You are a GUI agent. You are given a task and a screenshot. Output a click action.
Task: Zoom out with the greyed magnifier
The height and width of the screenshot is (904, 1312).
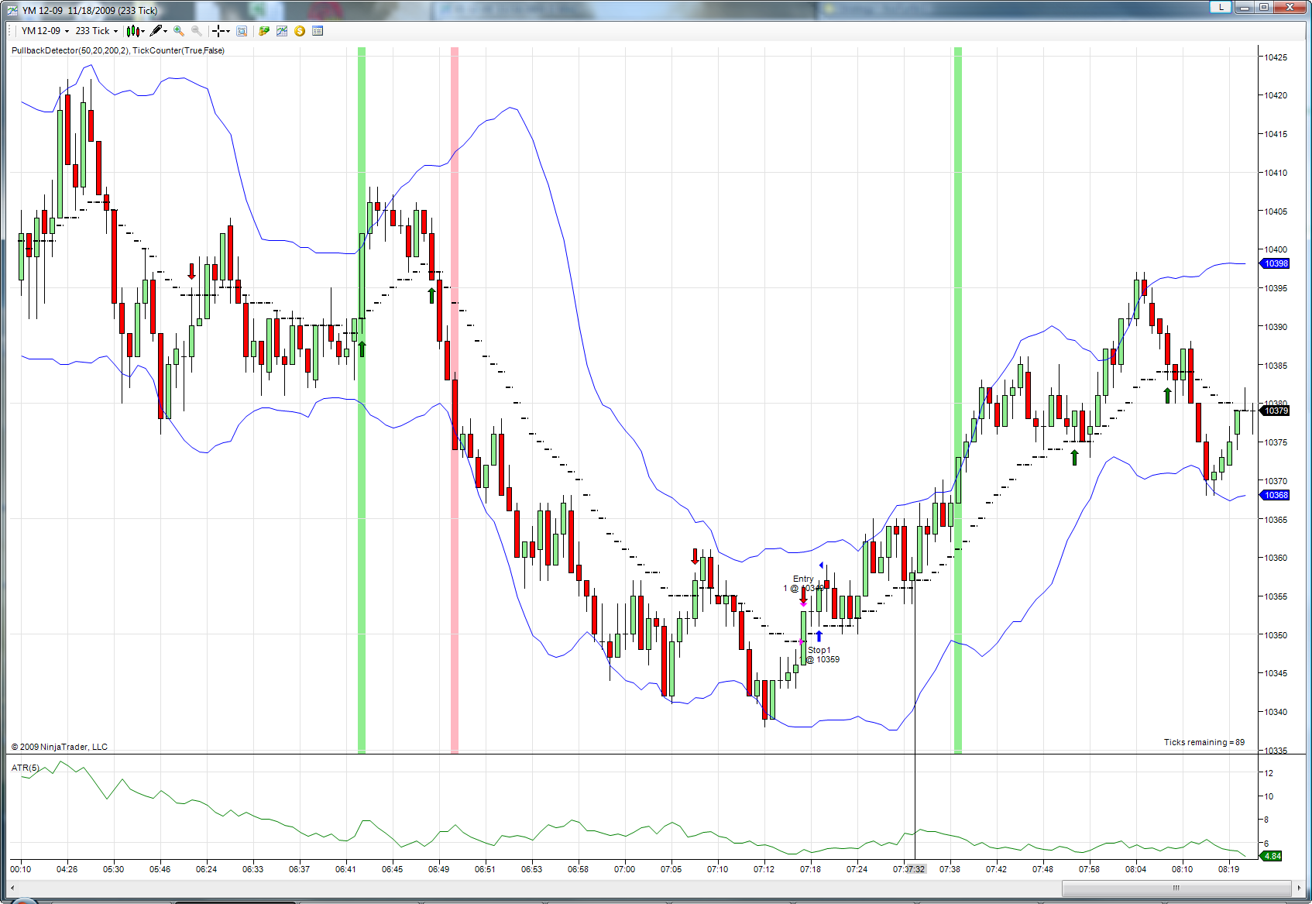[x=197, y=31]
